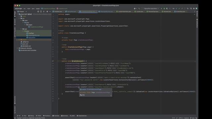
Task: Open the Dependencies tool window button
Action: [82, 116]
